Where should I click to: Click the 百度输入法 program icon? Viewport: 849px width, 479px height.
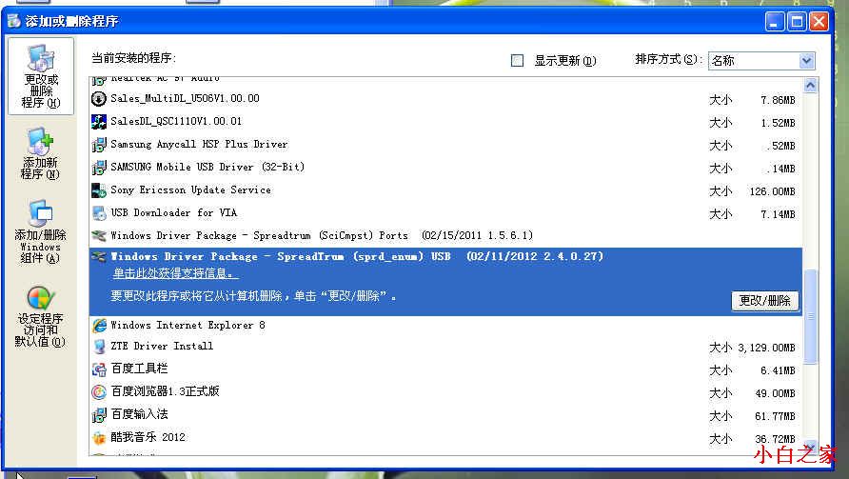pyautogui.click(x=99, y=414)
